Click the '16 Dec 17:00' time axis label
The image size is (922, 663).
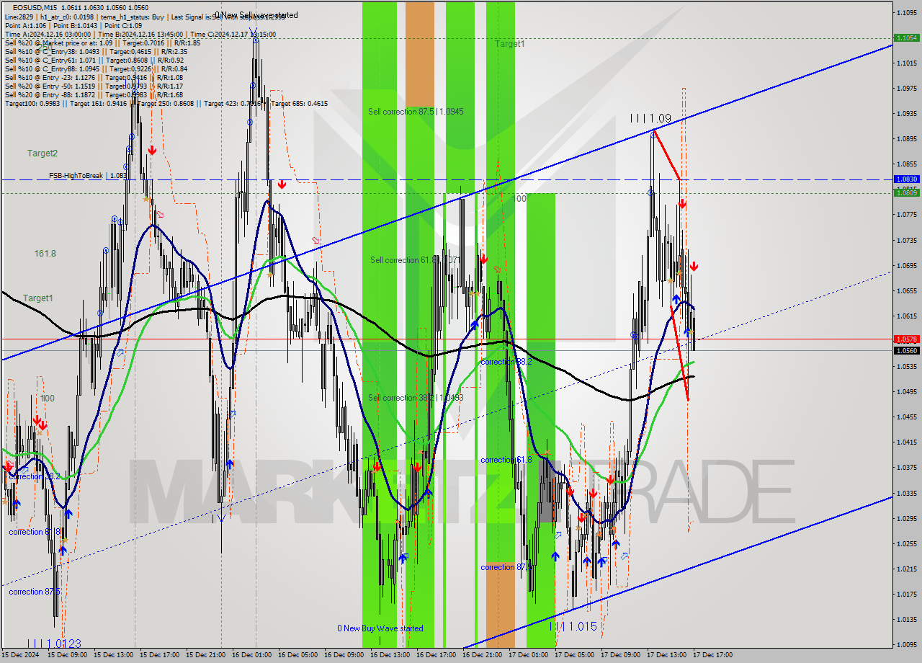436,655
